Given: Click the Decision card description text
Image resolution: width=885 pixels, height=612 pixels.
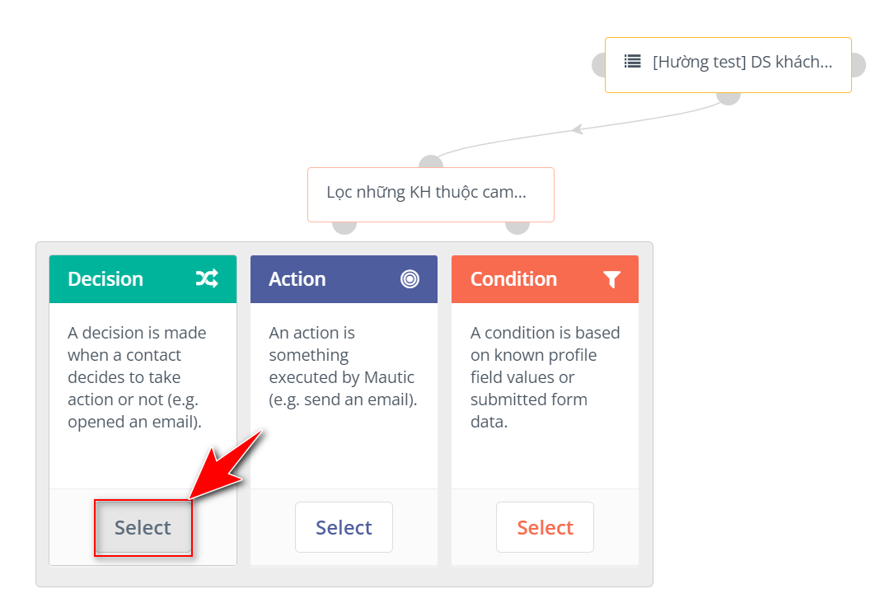Looking at the screenshot, I should point(138,377).
